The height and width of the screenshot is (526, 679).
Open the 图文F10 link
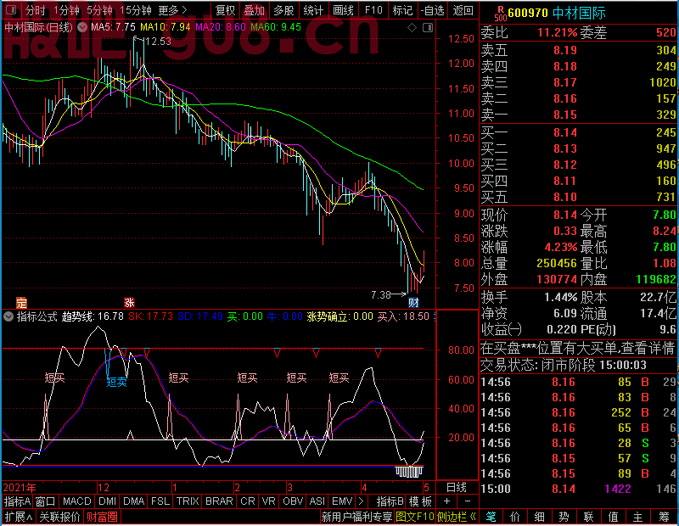click(x=414, y=517)
